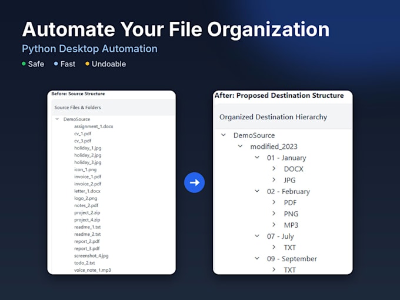Select project_4.zip file

point(87,219)
